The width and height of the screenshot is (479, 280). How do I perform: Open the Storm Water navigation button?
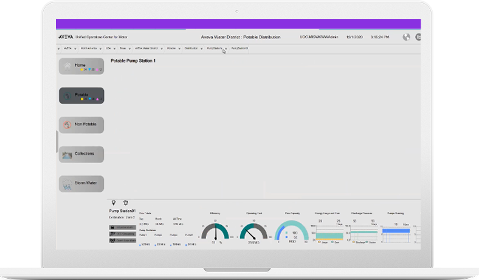point(81,184)
